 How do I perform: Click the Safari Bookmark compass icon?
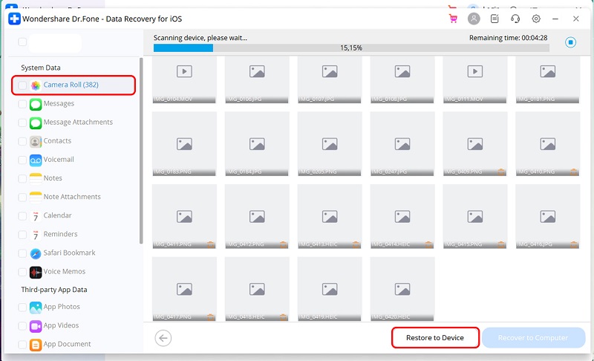tap(36, 253)
